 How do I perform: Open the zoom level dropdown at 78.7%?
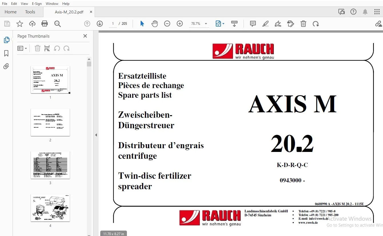coord(206,24)
